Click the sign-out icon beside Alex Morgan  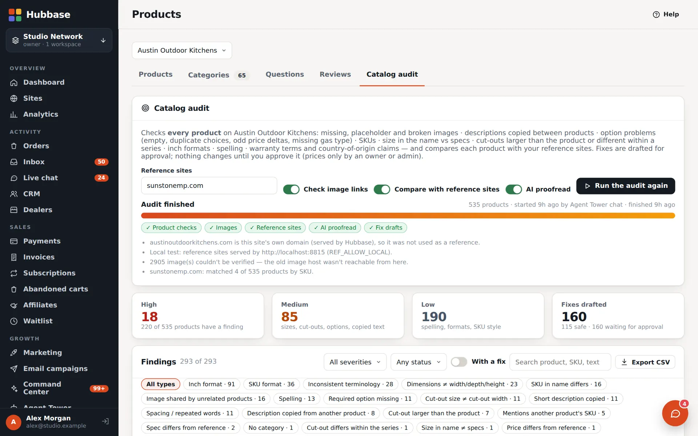(x=105, y=421)
